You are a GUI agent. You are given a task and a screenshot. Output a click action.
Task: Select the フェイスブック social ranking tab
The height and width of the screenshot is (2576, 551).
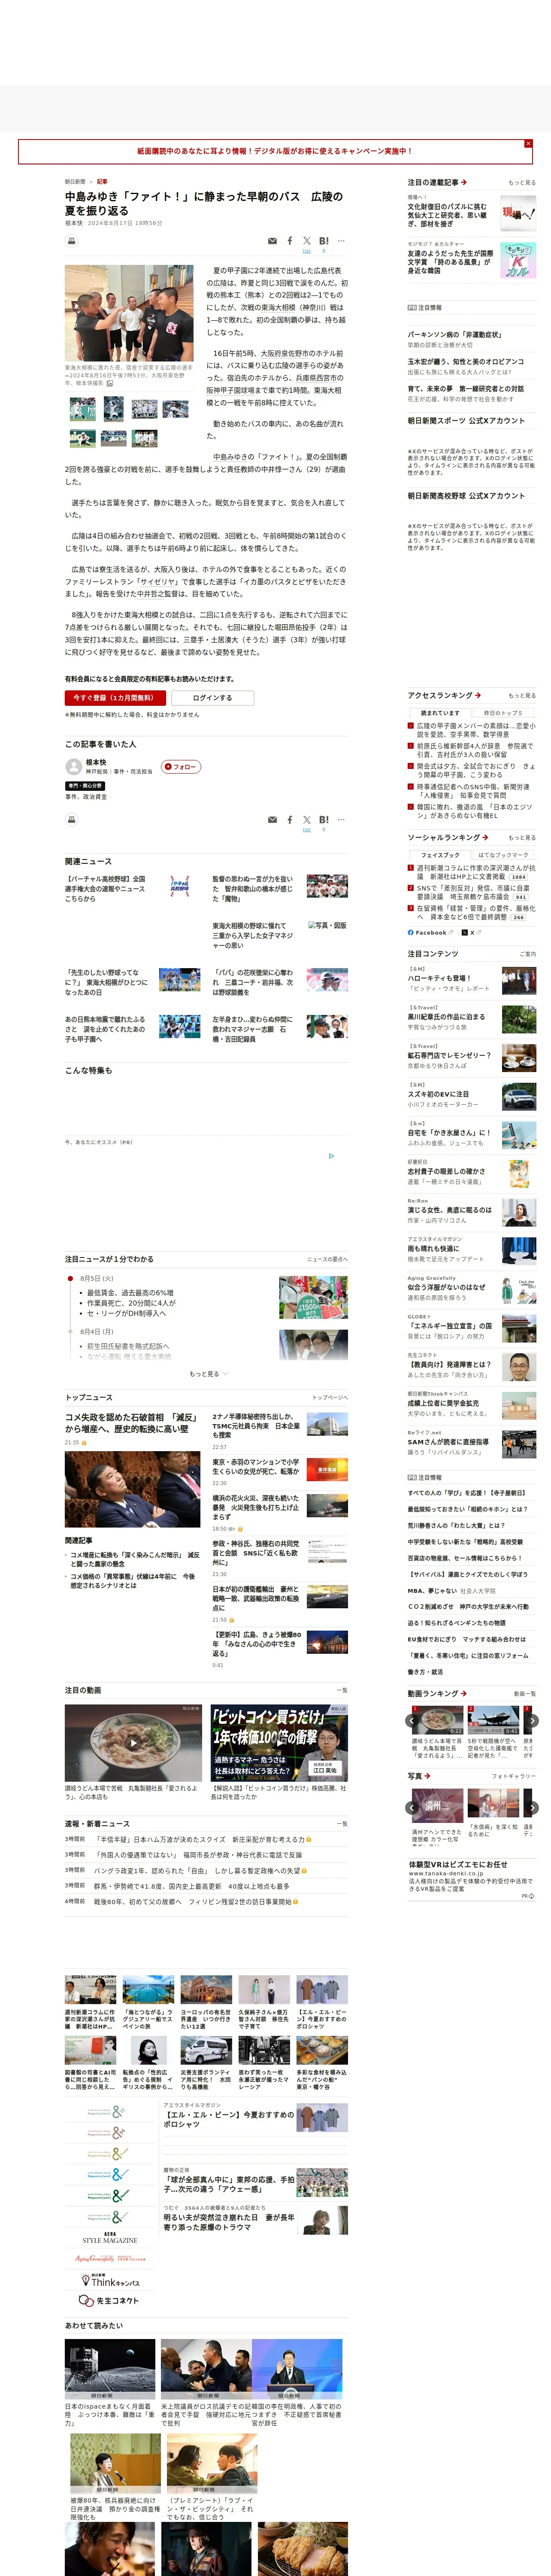click(x=440, y=855)
